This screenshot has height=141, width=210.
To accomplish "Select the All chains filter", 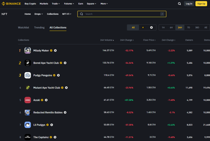I will 133,28.
